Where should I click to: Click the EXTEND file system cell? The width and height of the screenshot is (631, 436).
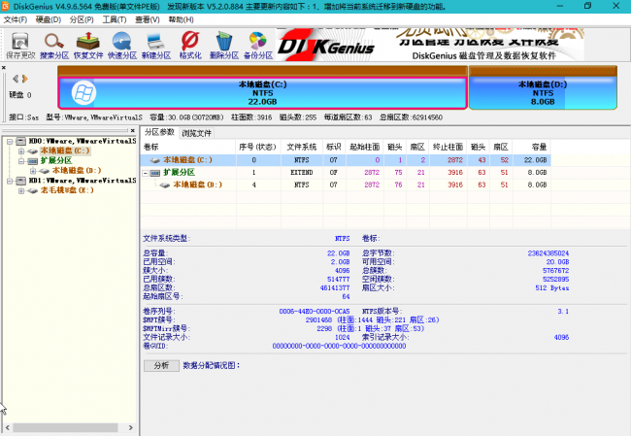pyautogui.click(x=301, y=173)
